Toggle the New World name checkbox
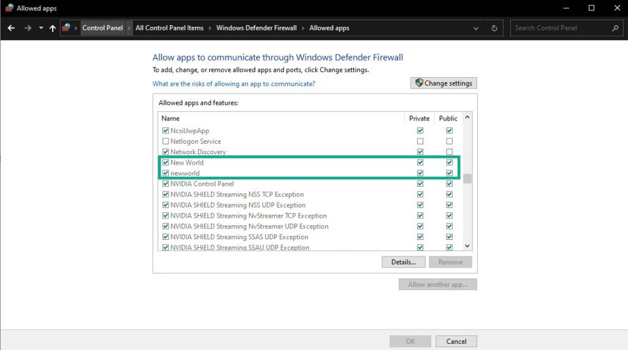The image size is (628, 350). [166, 163]
